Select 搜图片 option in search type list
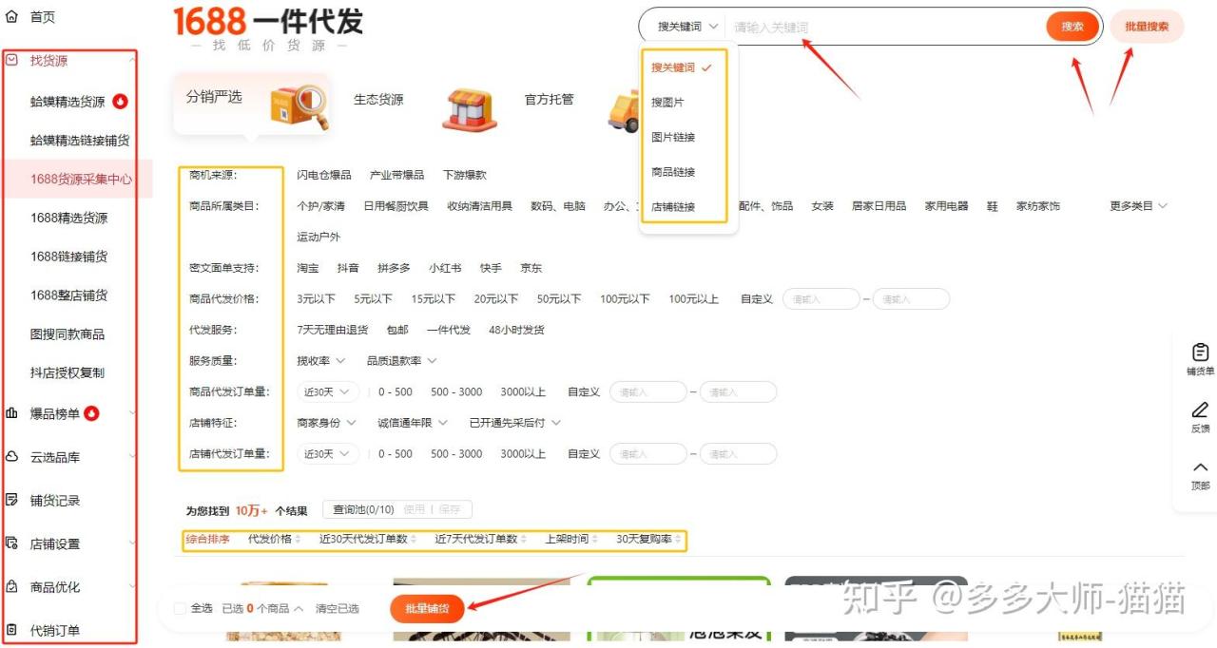This screenshot has width=1217, height=648. pos(667,103)
